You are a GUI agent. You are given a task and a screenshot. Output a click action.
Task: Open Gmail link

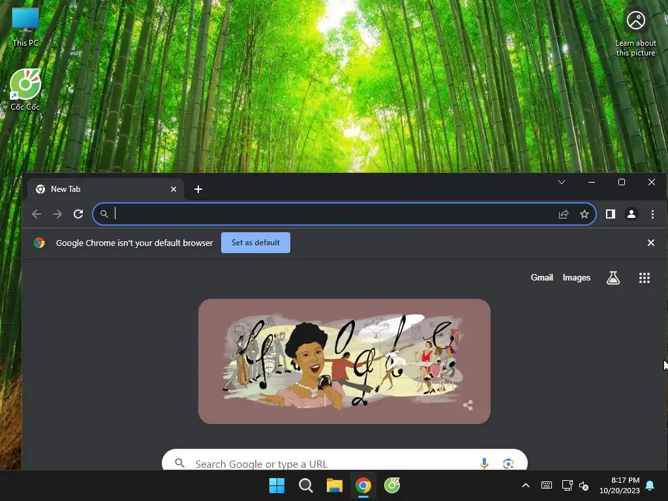pos(541,278)
